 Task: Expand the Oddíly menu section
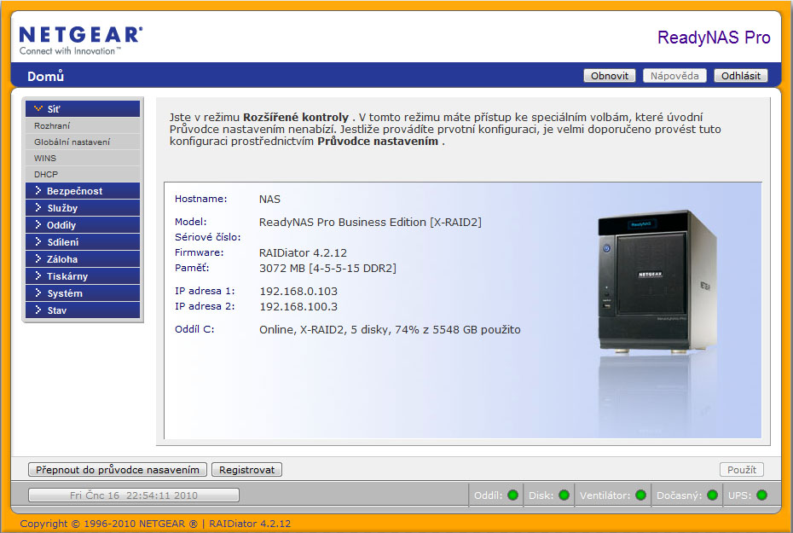pyautogui.click(x=83, y=225)
